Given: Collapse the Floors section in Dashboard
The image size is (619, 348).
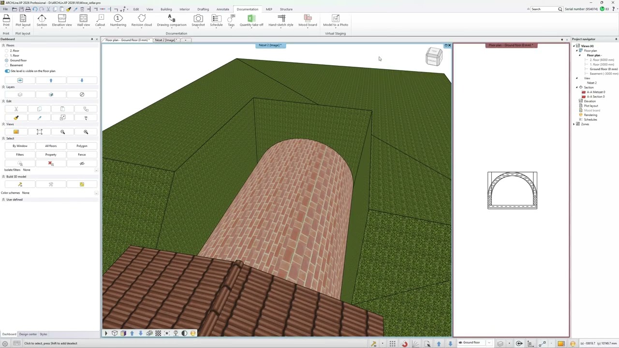Looking at the screenshot, I should point(3,45).
